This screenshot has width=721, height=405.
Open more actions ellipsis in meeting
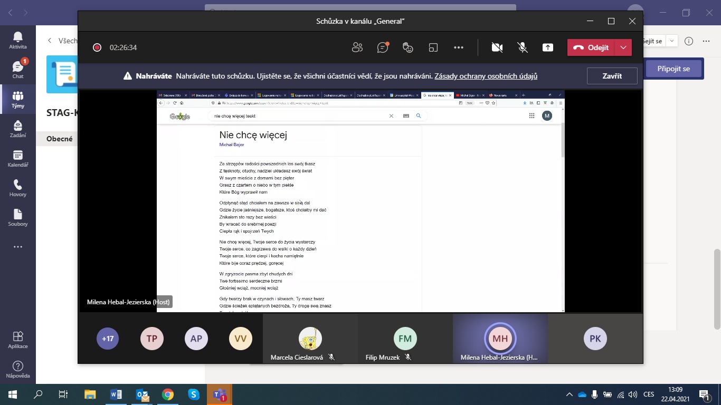459,47
